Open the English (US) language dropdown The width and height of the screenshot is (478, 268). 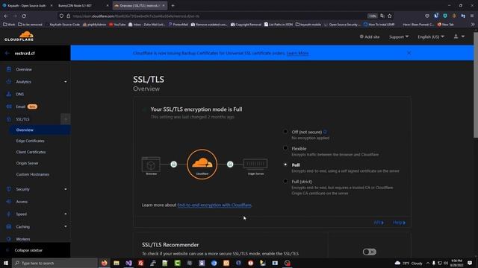point(431,36)
